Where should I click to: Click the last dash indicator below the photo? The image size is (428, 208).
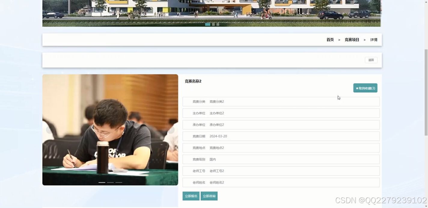tap(118, 182)
